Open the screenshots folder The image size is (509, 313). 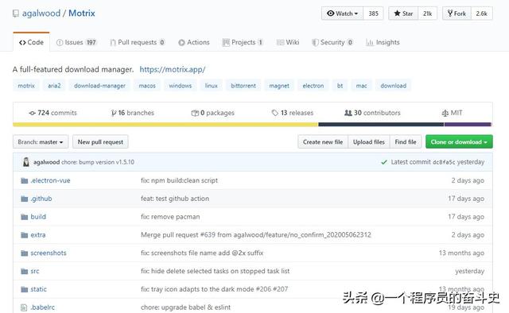[x=49, y=253]
